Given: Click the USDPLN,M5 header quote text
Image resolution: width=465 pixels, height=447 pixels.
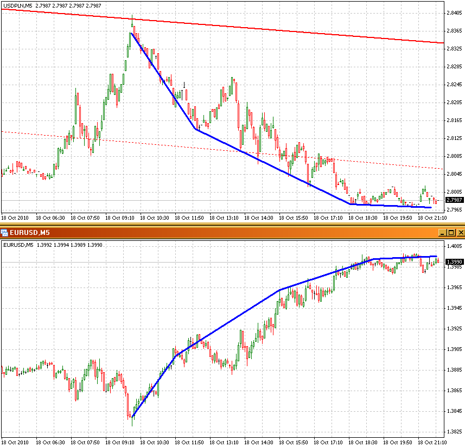Looking at the screenshot, I should click(52, 5).
